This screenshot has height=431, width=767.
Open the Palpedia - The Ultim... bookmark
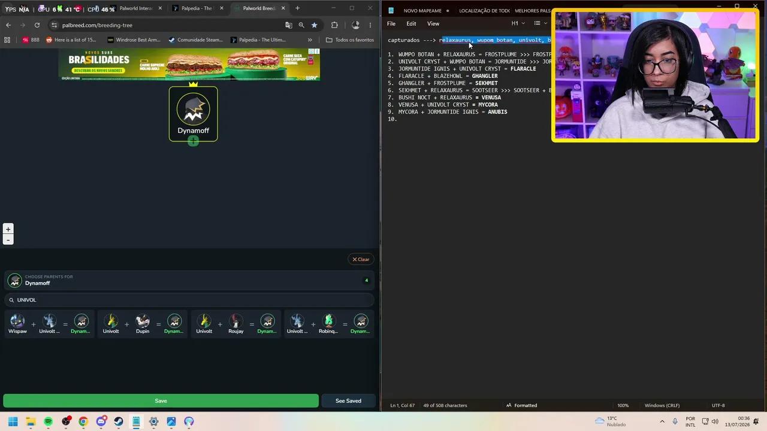(x=258, y=40)
